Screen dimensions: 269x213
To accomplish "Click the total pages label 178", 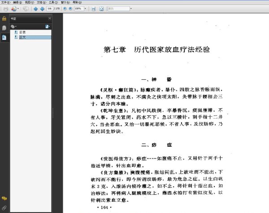I will coord(57,9).
